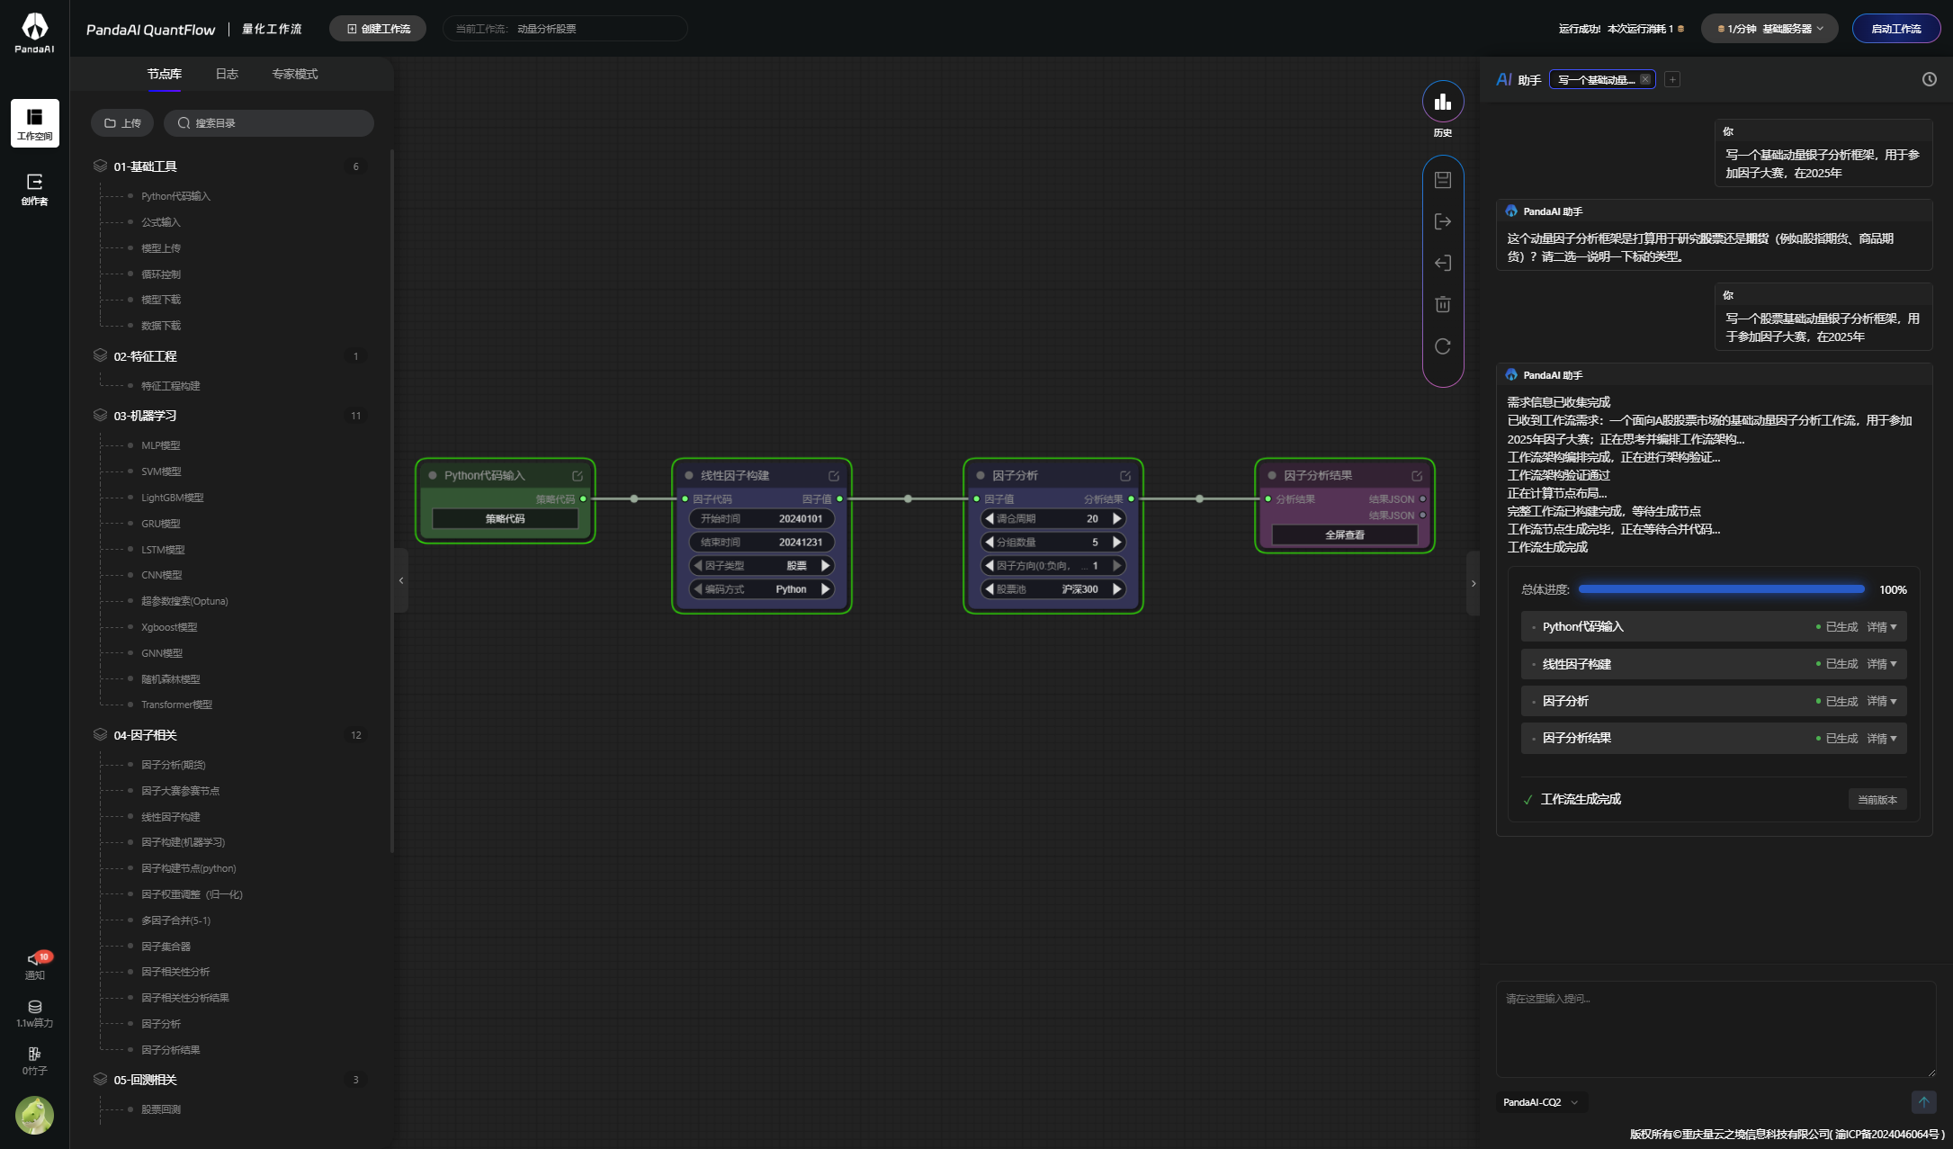Toggle the status dot on 因子分析 node
The width and height of the screenshot is (1953, 1149).
coord(981,475)
